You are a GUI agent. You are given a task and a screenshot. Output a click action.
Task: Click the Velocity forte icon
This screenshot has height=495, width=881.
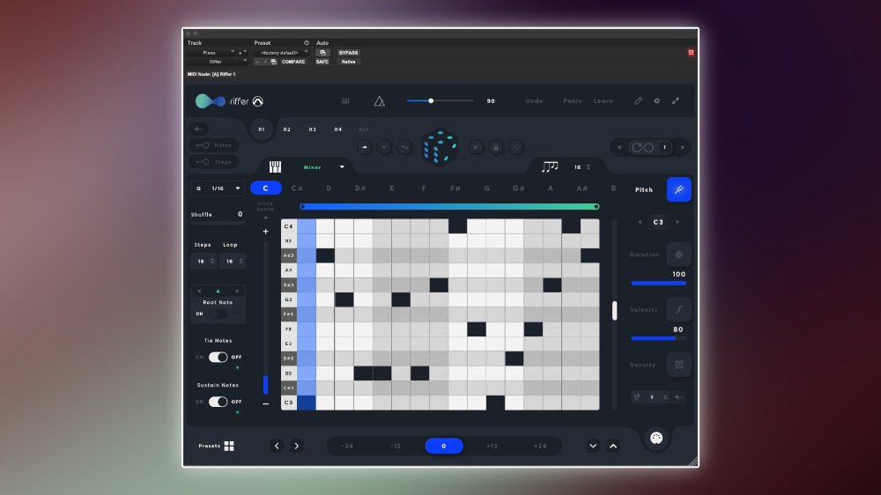(678, 309)
